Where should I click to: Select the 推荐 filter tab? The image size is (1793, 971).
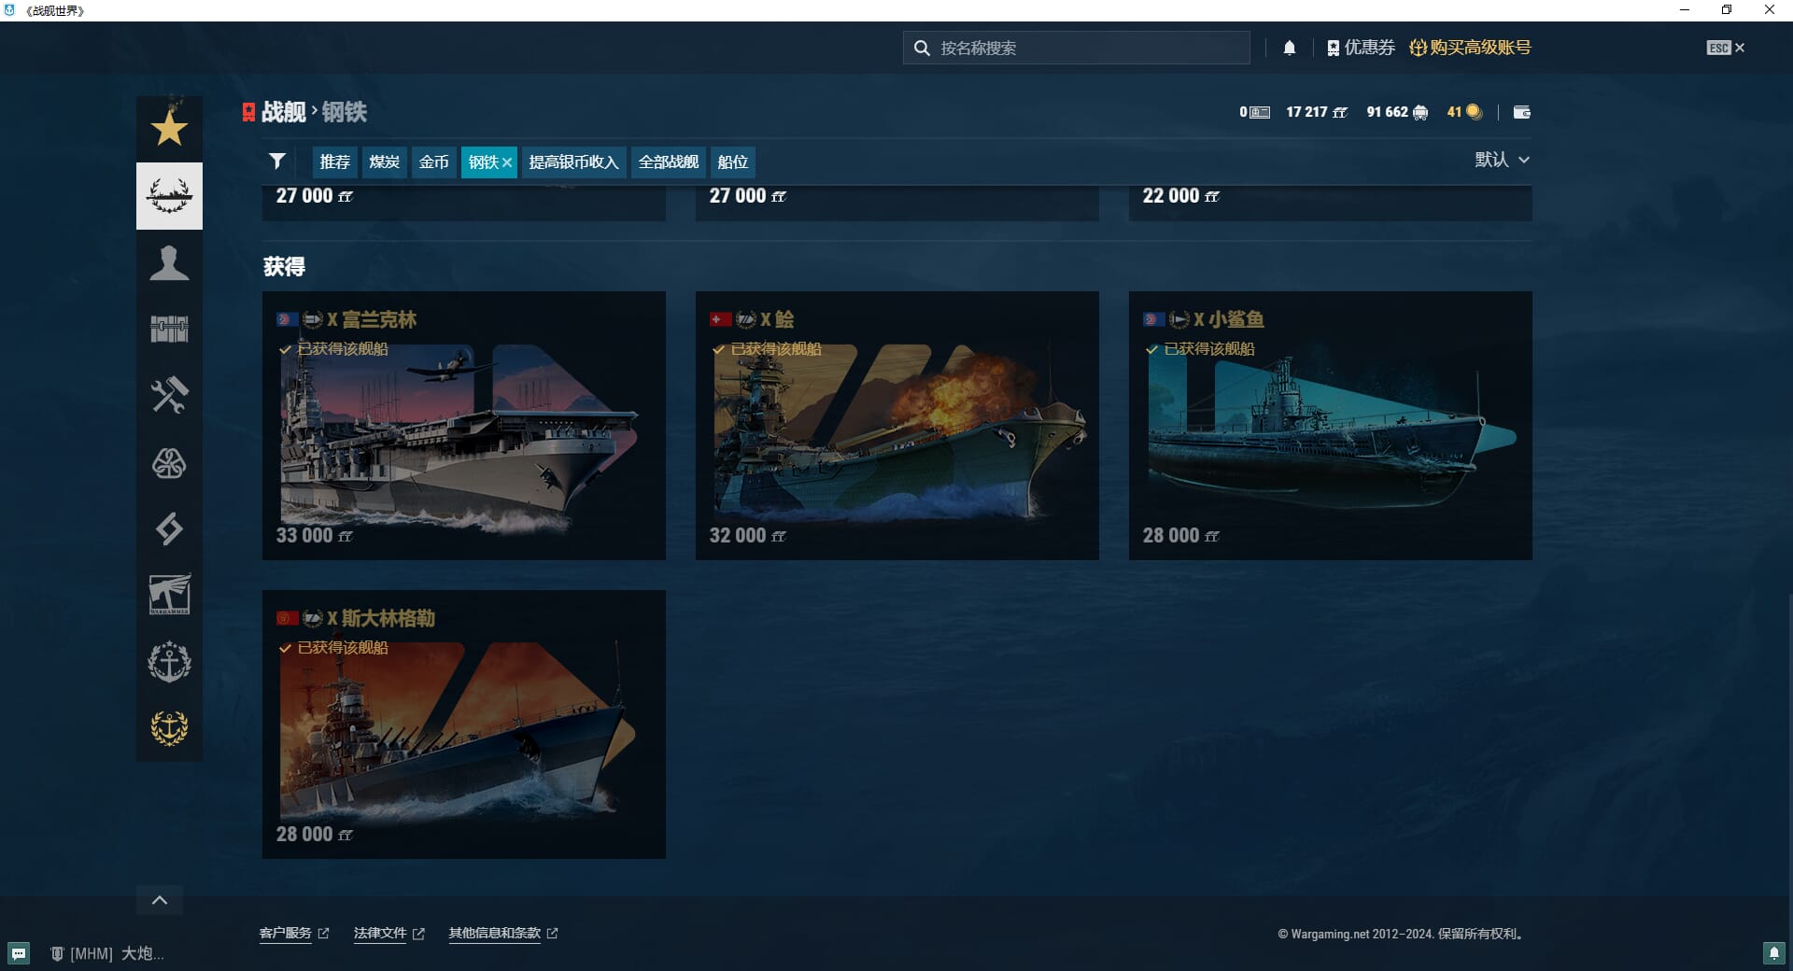pos(334,162)
